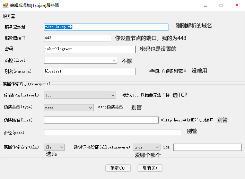Click the 服务器 group box label
245x179 pixels.
(x=9, y=16)
